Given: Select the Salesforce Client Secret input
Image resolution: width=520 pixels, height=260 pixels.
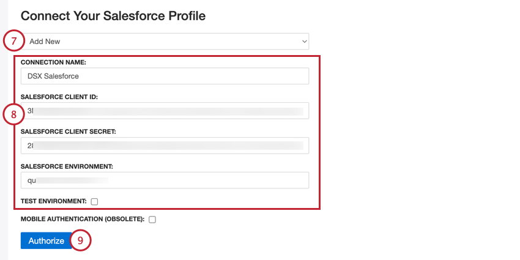Looking at the screenshot, I should [x=165, y=146].
